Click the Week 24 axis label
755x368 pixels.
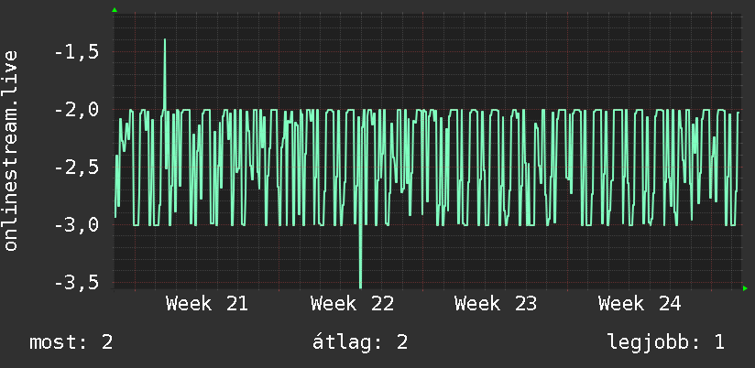coord(640,304)
